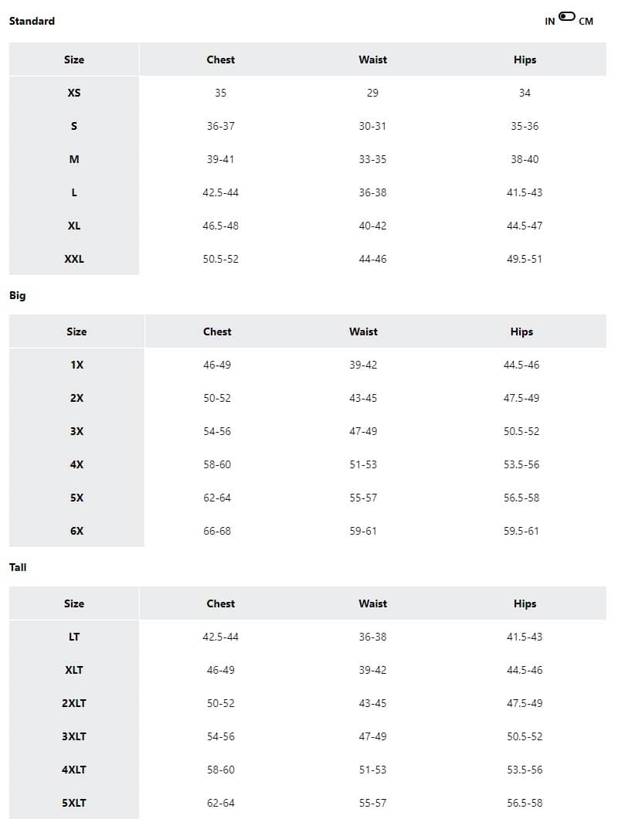This screenshot has height=826, width=618.
Task: Click Size header in Big table
Action: tap(76, 331)
